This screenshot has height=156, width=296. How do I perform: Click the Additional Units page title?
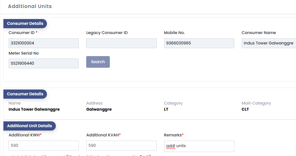(x=30, y=6)
